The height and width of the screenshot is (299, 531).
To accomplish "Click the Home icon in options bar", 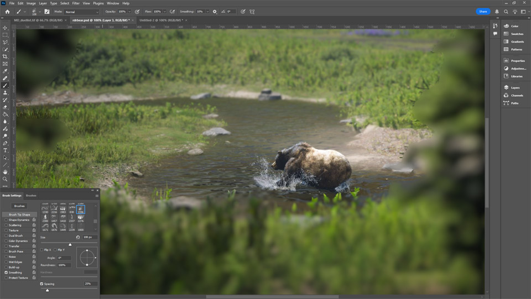I will [x=7, y=12].
